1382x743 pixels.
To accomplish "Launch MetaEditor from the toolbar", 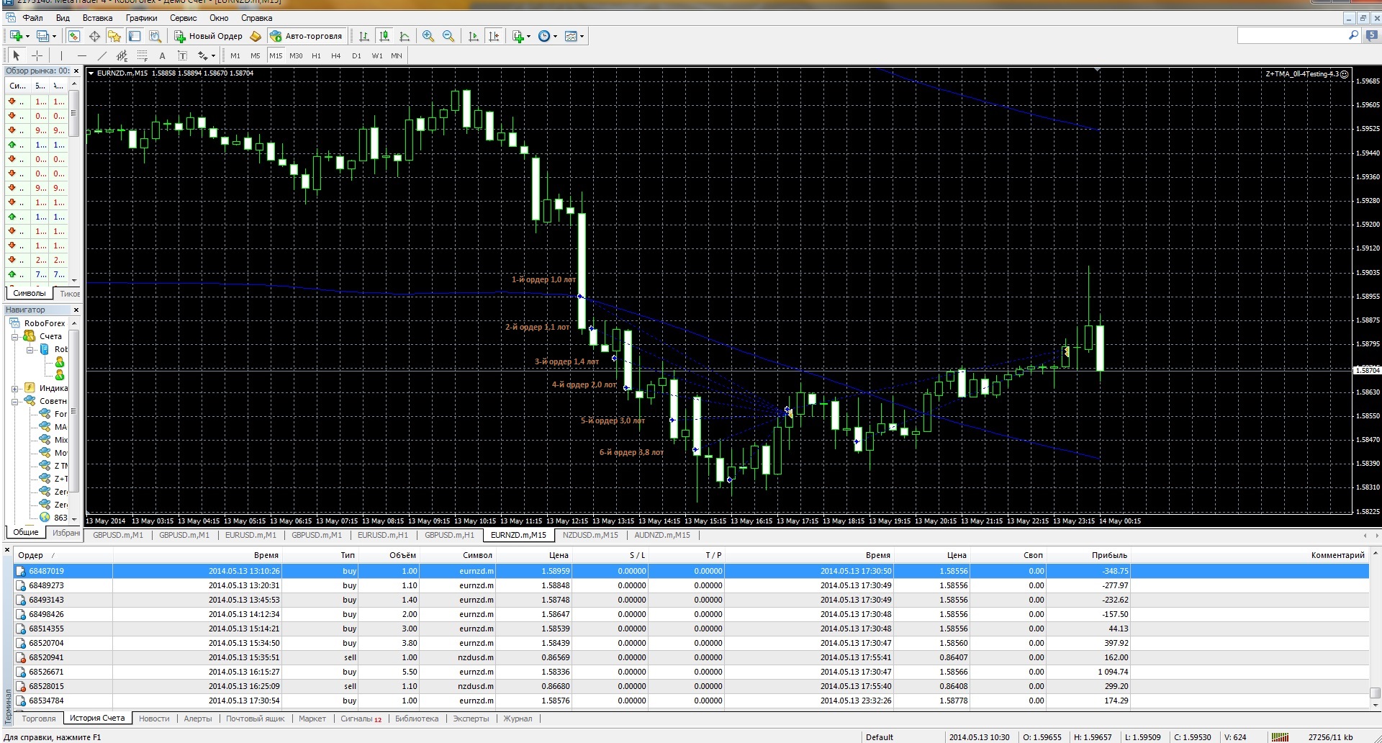I will (256, 36).
